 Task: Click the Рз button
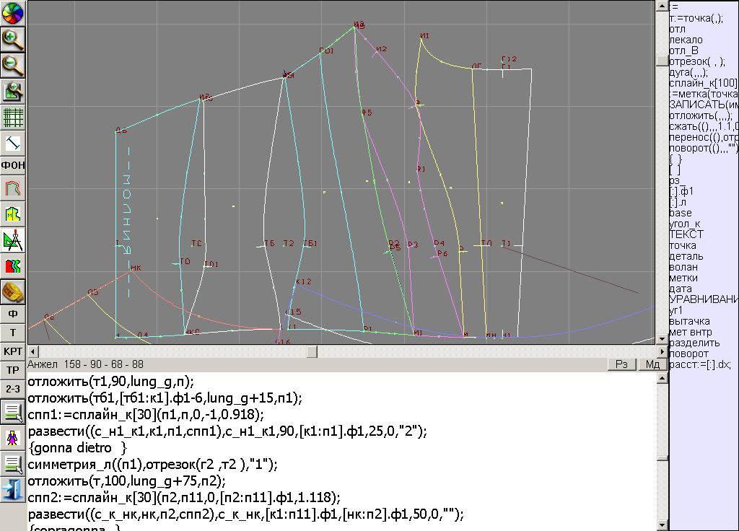tap(621, 364)
